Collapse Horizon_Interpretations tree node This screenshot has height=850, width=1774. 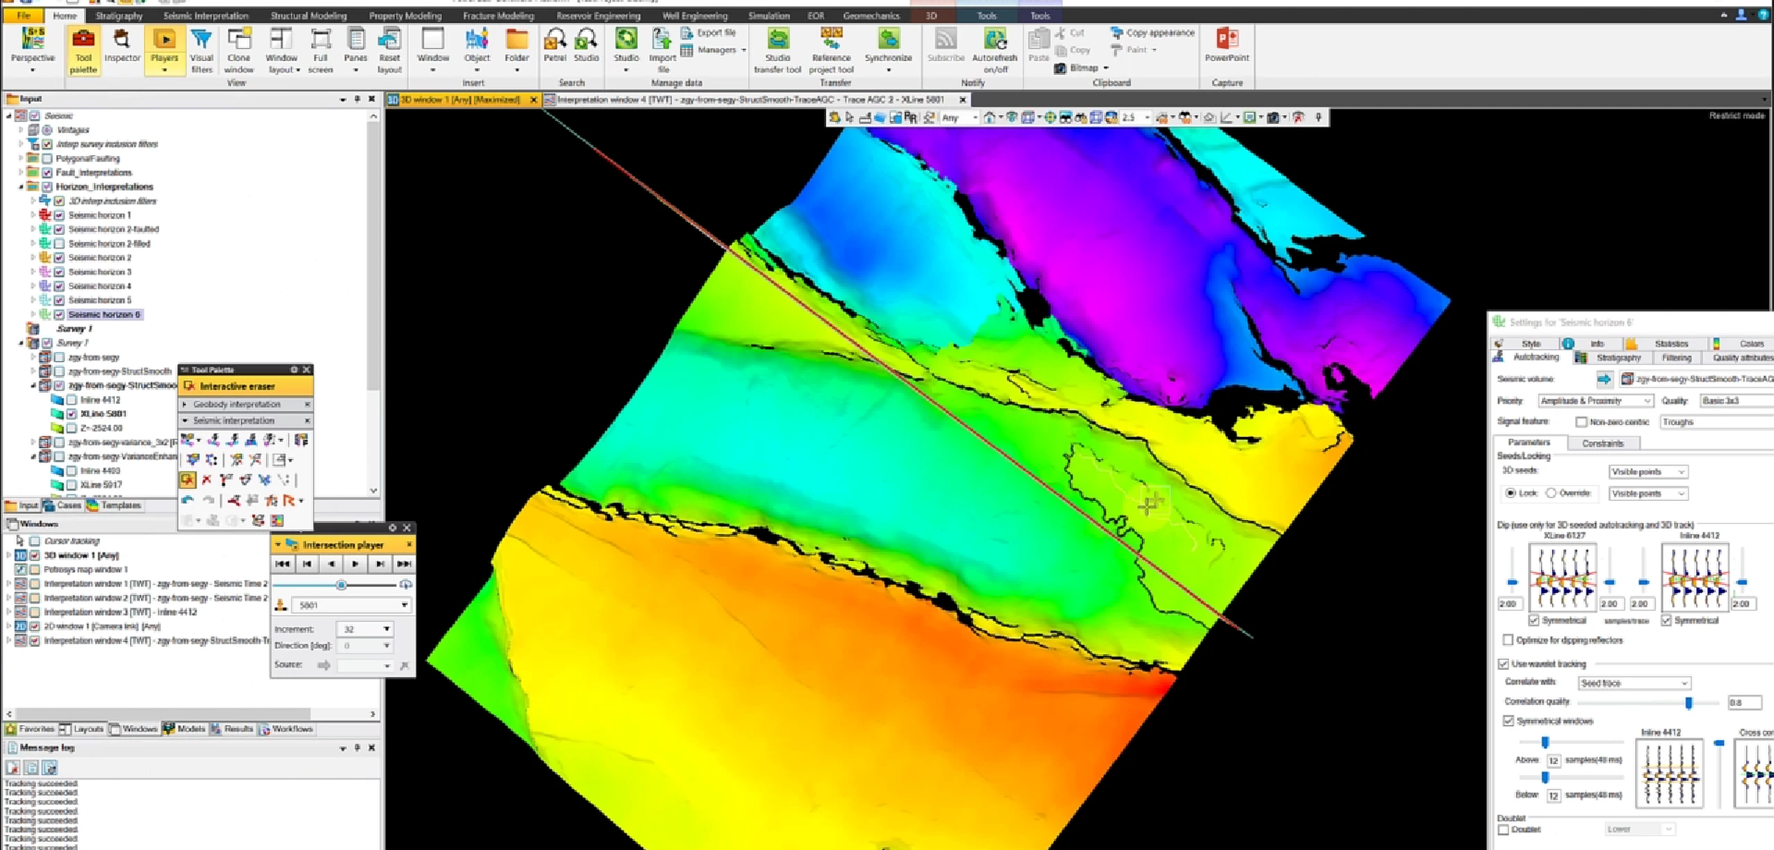pyautogui.click(x=21, y=187)
